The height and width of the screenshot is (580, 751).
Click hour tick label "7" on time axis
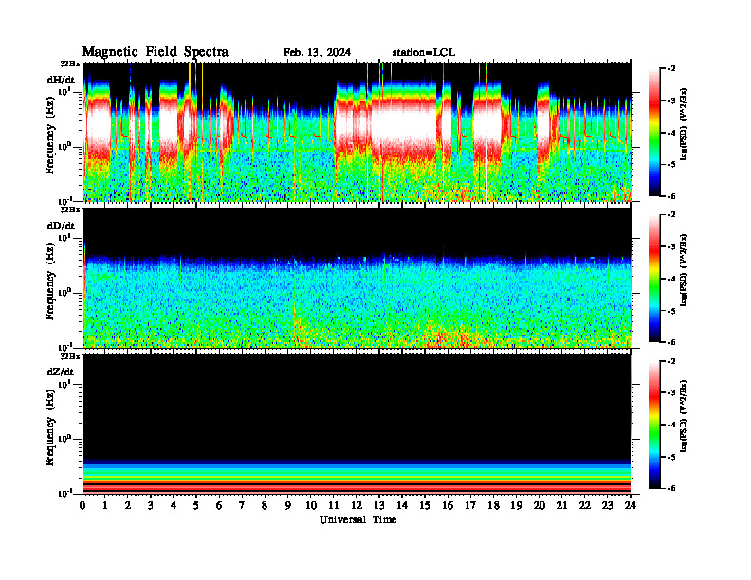[242, 506]
